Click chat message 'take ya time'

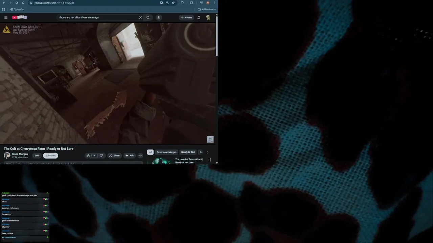click(x=7, y=233)
